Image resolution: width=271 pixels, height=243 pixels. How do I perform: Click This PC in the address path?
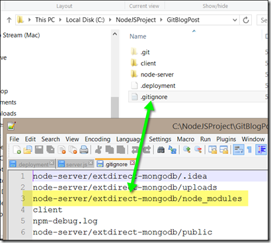point(45,20)
